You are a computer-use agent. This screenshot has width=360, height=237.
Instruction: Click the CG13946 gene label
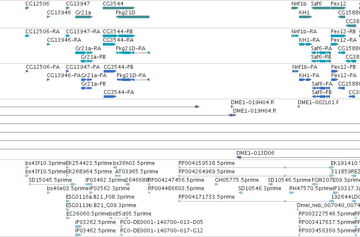click(59, 12)
